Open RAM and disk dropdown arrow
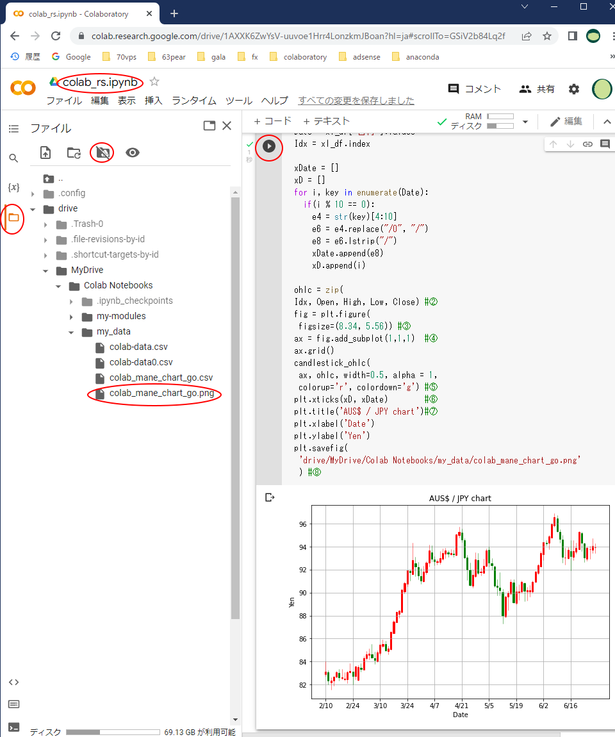 pyautogui.click(x=525, y=122)
